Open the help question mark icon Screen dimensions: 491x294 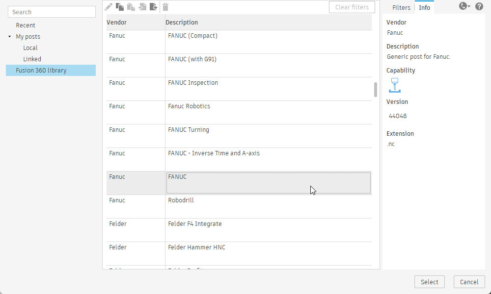[479, 6]
